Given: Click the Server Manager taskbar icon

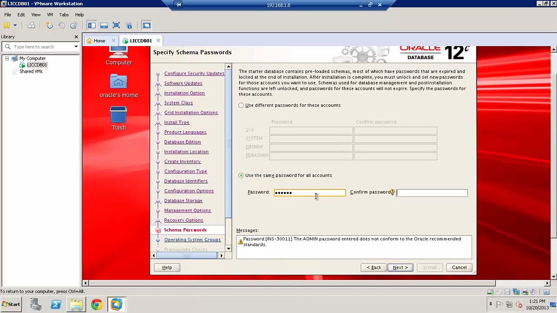Looking at the screenshot, I should click(x=36, y=304).
